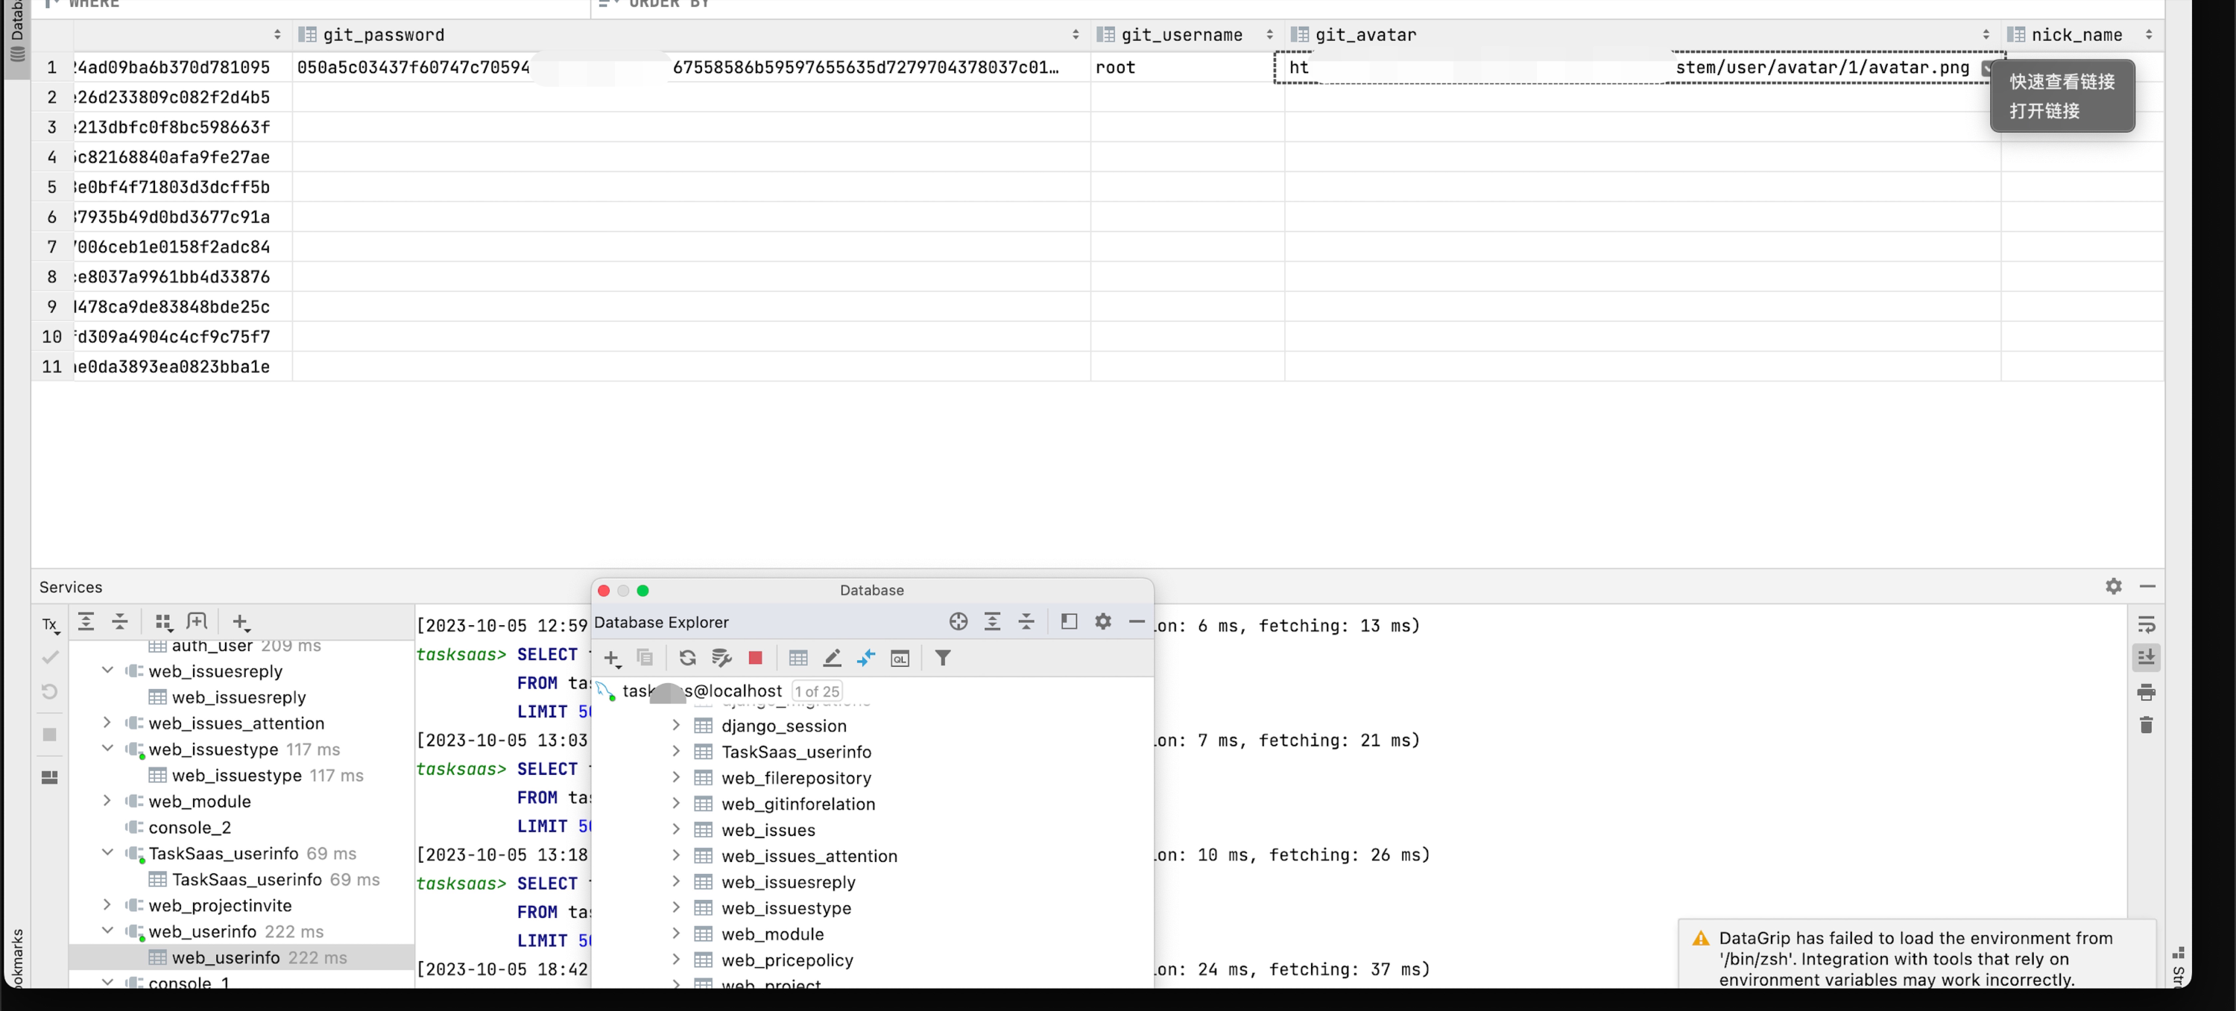Sort by the git_username column header
This screenshot has height=1011, width=2236.
pyautogui.click(x=1181, y=35)
